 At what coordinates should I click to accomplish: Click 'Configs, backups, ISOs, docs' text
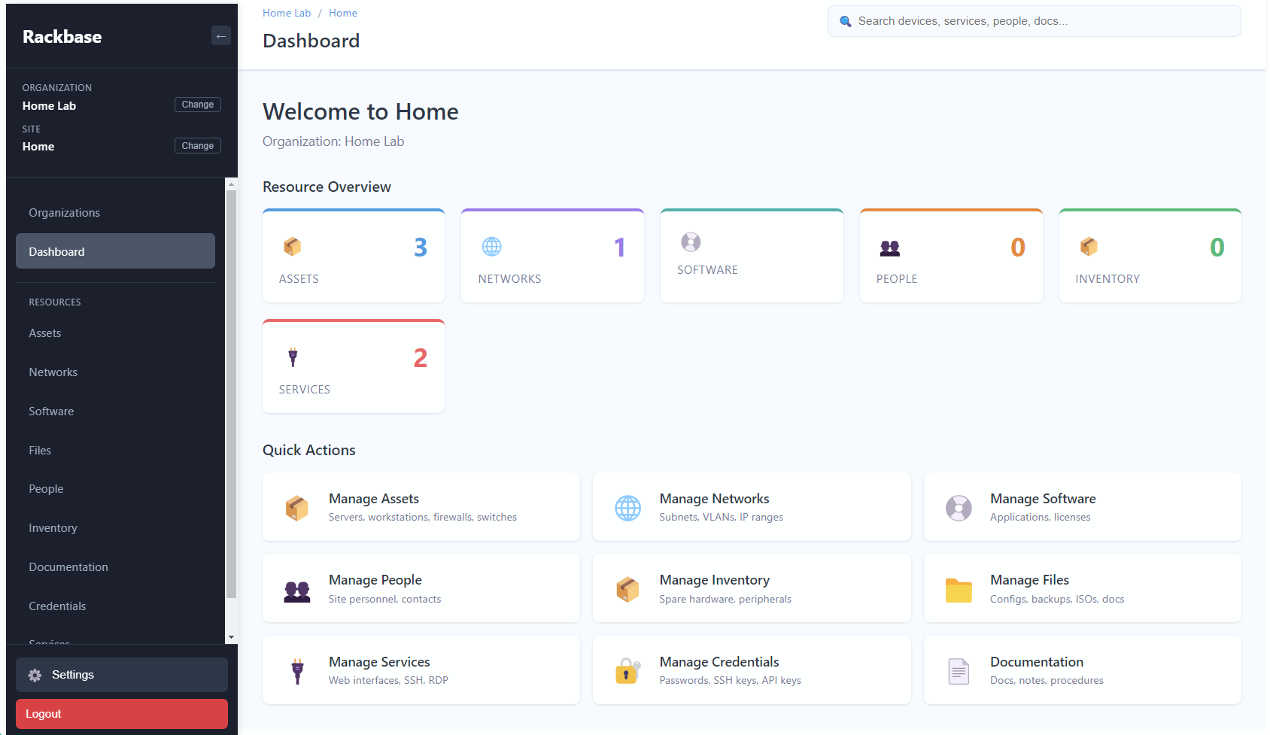pyautogui.click(x=1057, y=600)
